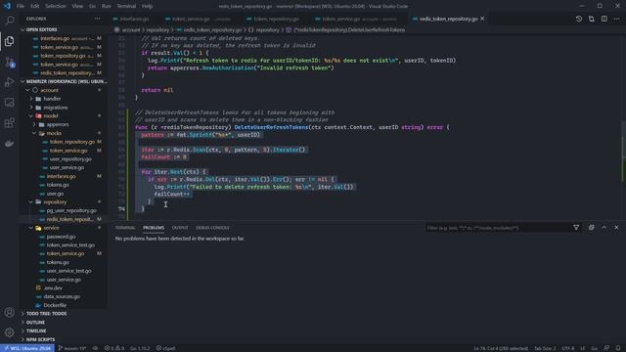
Task: Open the Source Control view
Action: 9,62
